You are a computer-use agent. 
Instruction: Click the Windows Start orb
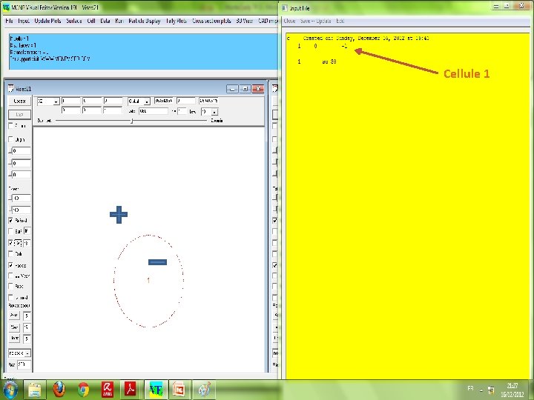pyautogui.click(x=10, y=390)
